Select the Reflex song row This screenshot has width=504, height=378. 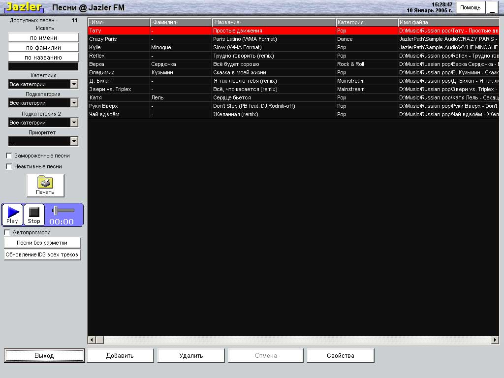pyautogui.click(x=293, y=56)
